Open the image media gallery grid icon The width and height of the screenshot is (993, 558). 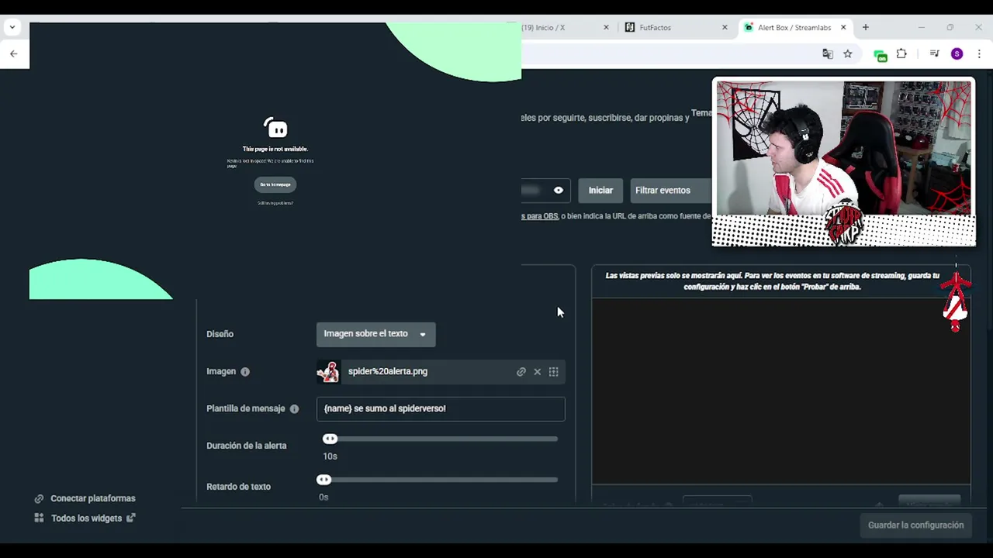[554, 372]
